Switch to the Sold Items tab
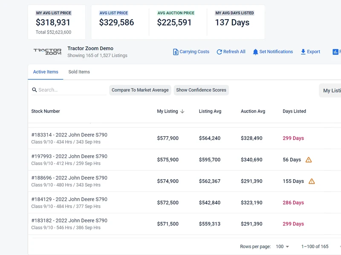 (x=79, y=72)
